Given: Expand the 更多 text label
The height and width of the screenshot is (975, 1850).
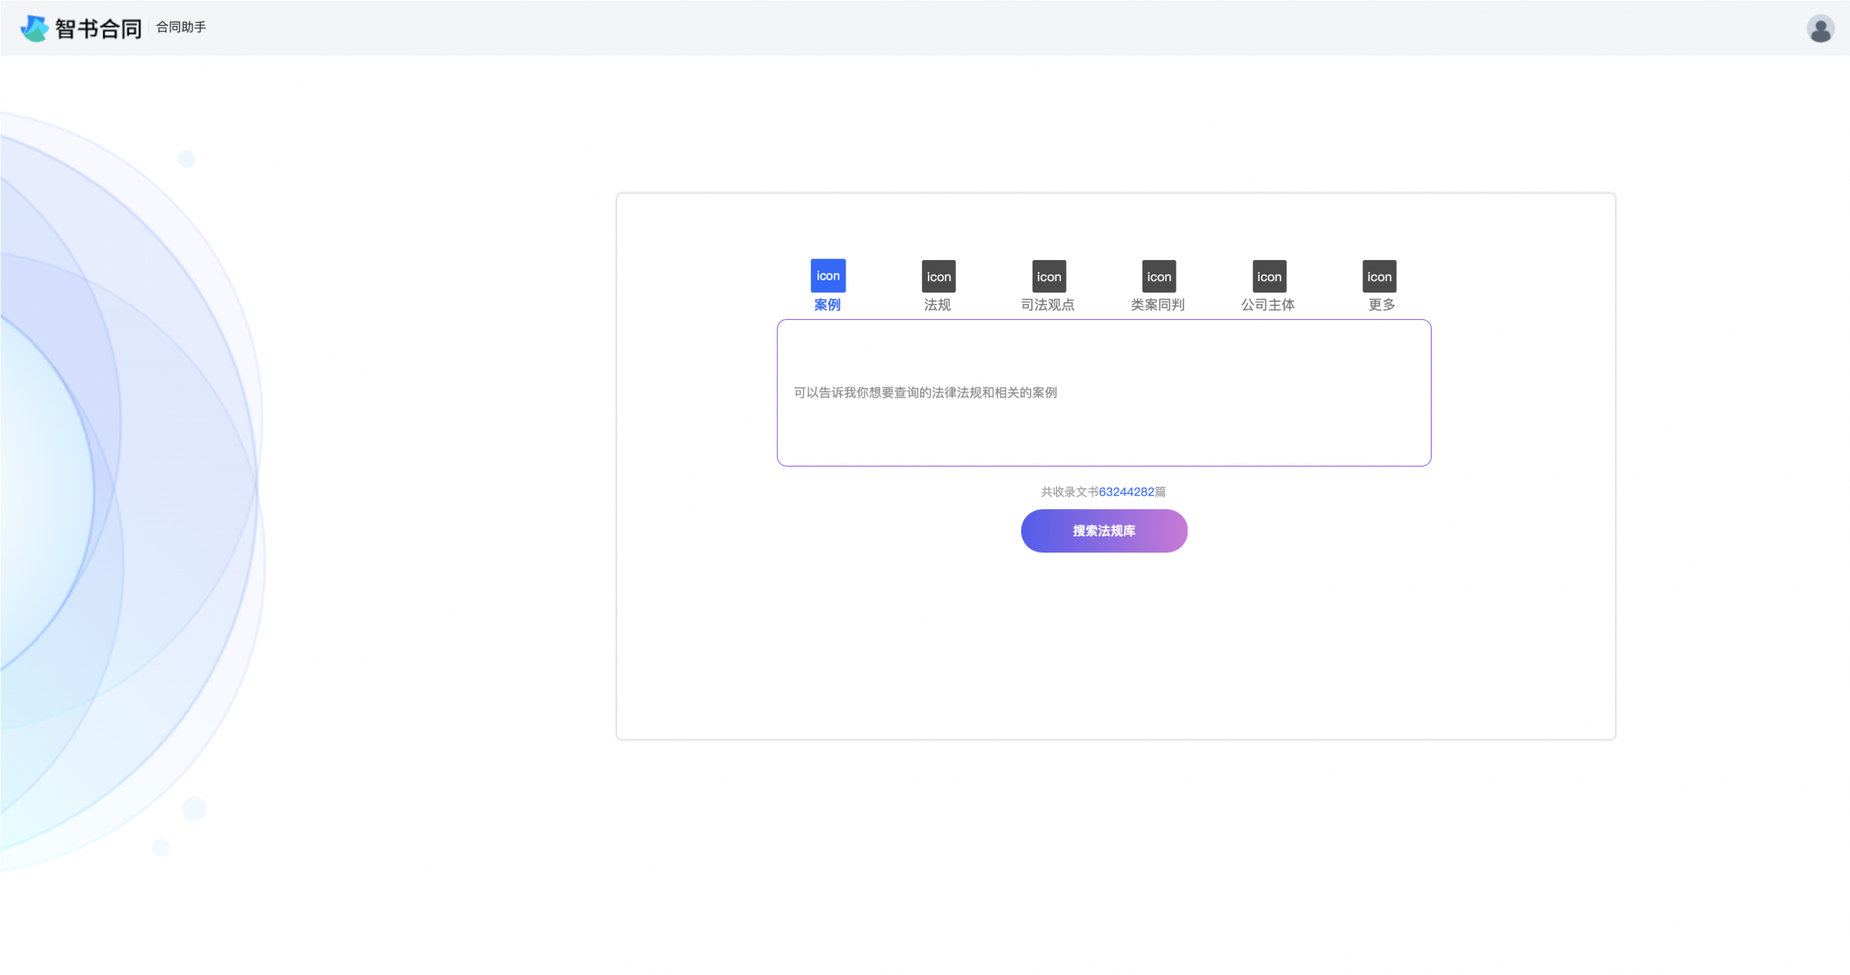Looking at the screenshot, I should point(1382,305).
